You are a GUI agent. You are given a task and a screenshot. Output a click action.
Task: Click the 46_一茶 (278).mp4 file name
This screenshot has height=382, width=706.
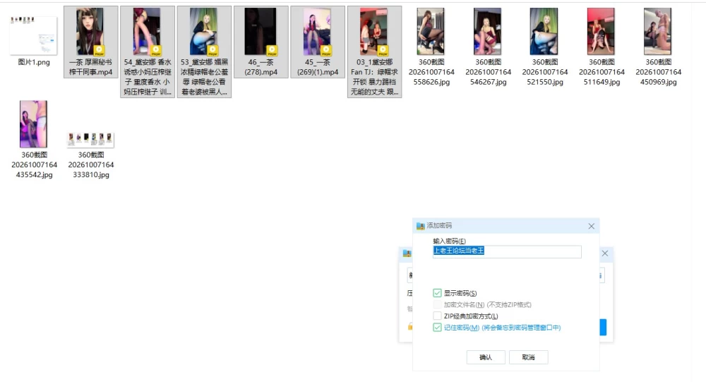pos(261,67)
